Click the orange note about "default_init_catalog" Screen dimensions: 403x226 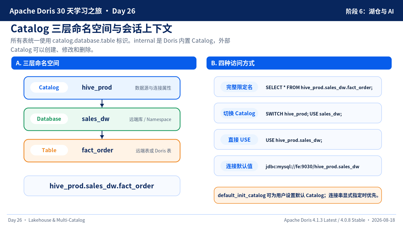pos(298,195)
